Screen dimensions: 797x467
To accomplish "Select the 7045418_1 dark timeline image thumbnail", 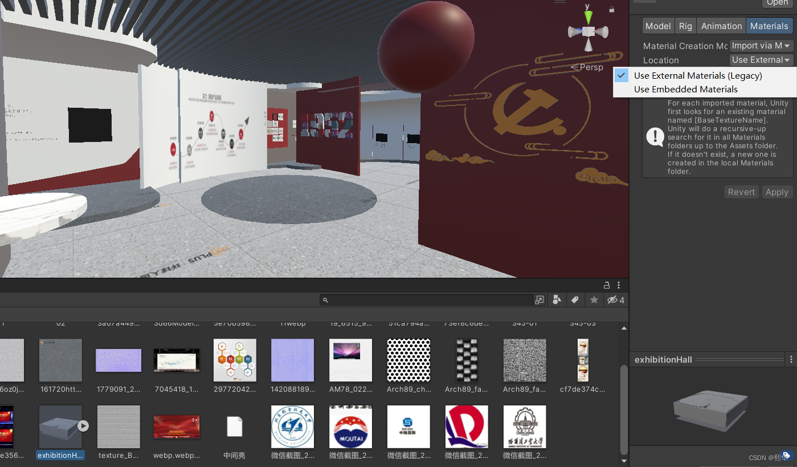I will [177, 360].
